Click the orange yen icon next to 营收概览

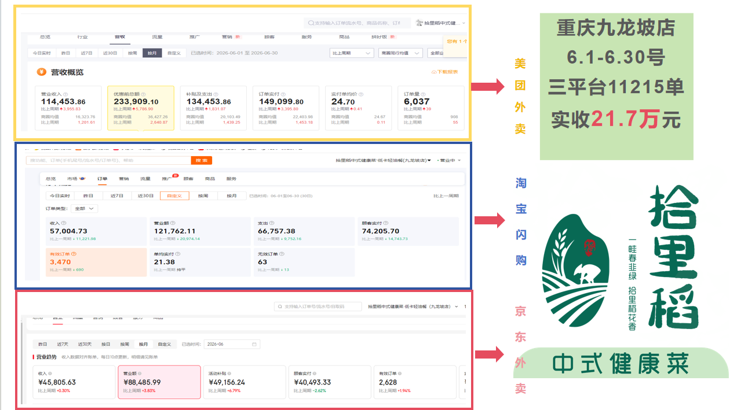tap(41, 72)
